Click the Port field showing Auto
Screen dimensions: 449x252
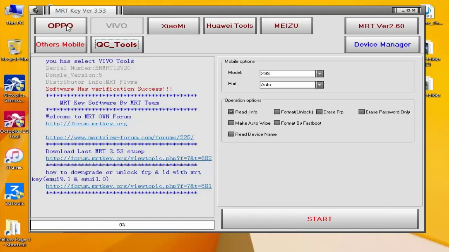pyautogui.click(x=288, y=85)
